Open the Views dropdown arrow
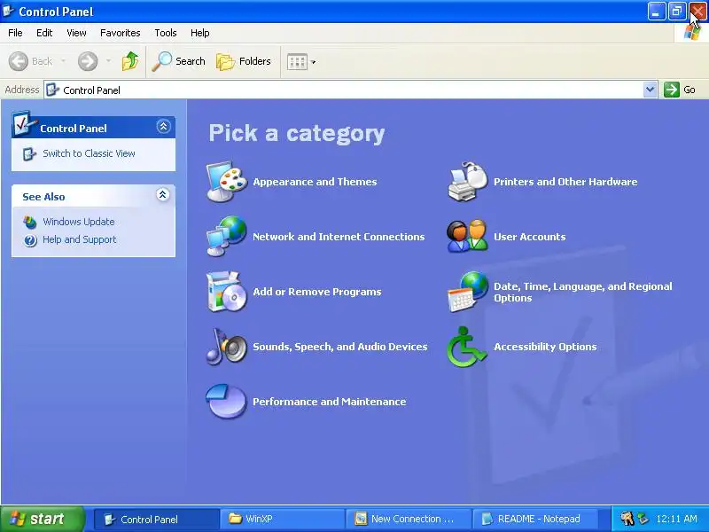The width and height of the screenshot is (709, 532). [x=313, y=62]
